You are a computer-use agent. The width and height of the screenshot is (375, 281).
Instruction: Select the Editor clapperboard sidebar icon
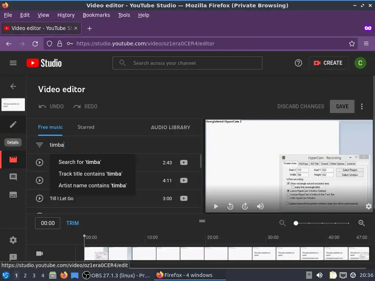(13, 160)
